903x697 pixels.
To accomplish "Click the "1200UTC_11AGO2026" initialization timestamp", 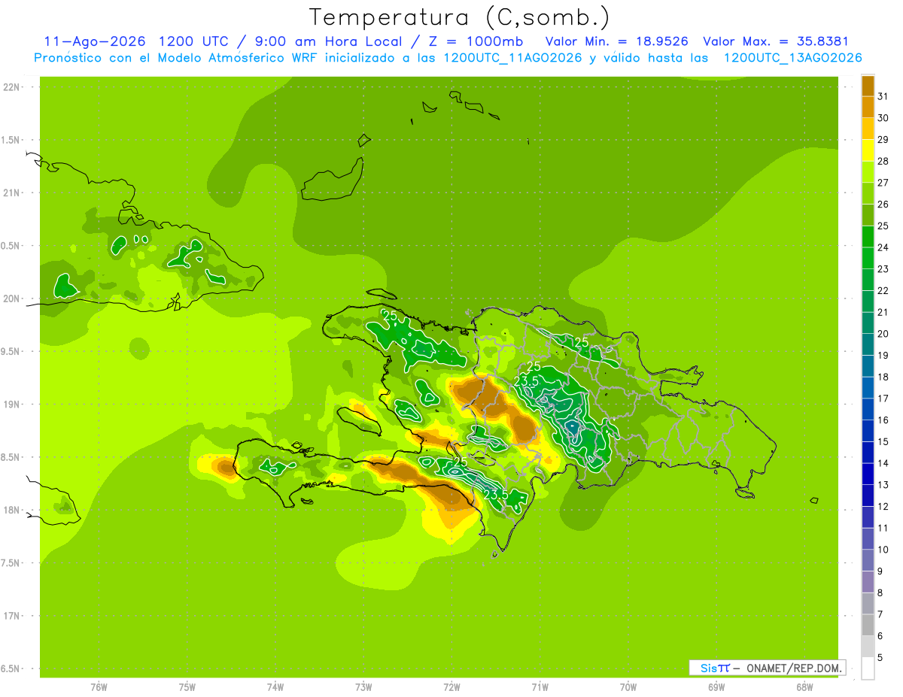I will click(512, 58).
